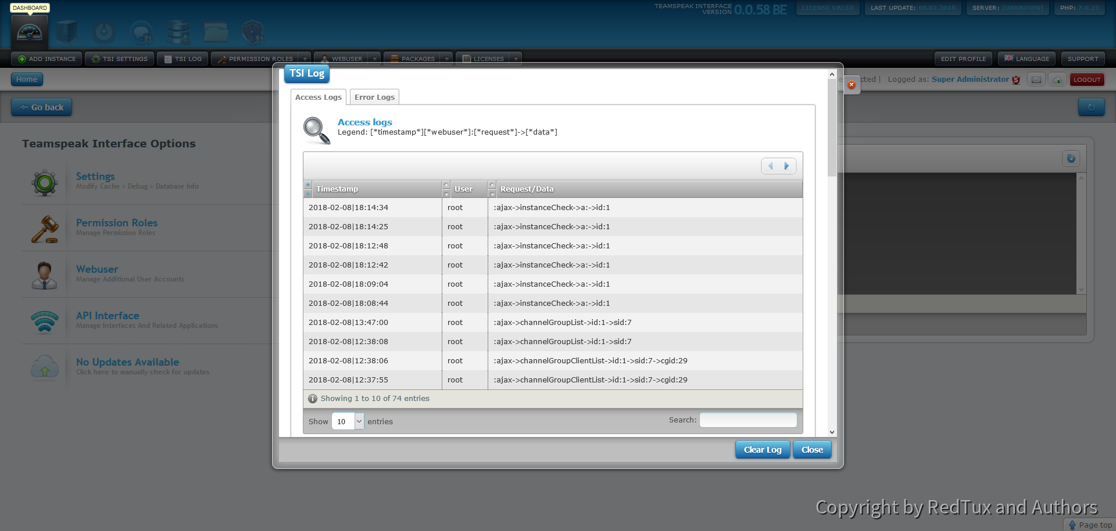Sort the log by User column
1116x531 pixels.
pyautogui.click(x=464, y=189)
